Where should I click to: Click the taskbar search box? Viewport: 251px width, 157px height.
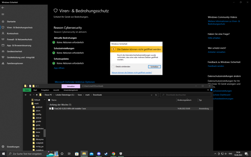(x=33, y=154)
